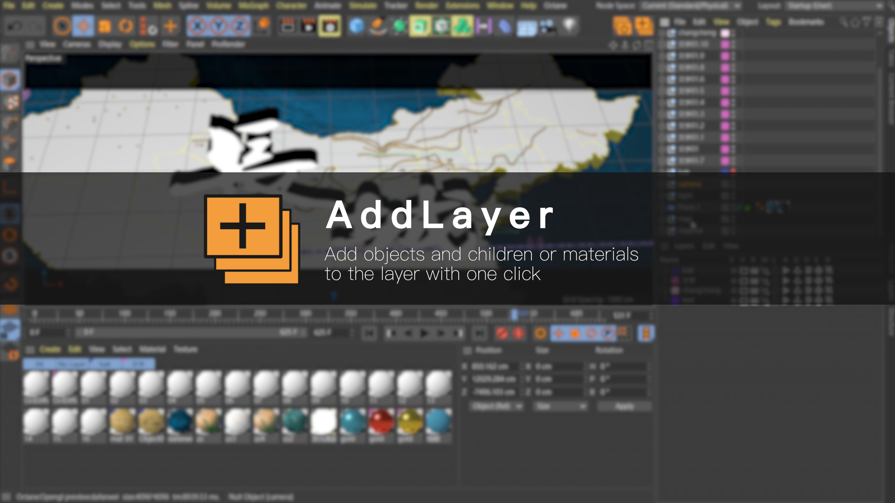Open the Size mode dropdown
This screenshot has width=895, height=503.
pos(561,407)
